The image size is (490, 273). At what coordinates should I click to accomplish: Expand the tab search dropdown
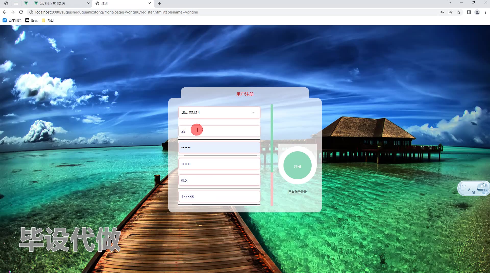[450, 3]
